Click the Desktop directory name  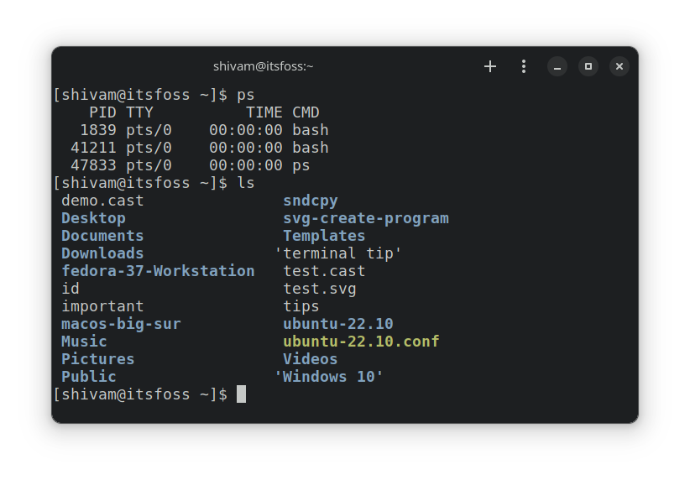[93, 218]
